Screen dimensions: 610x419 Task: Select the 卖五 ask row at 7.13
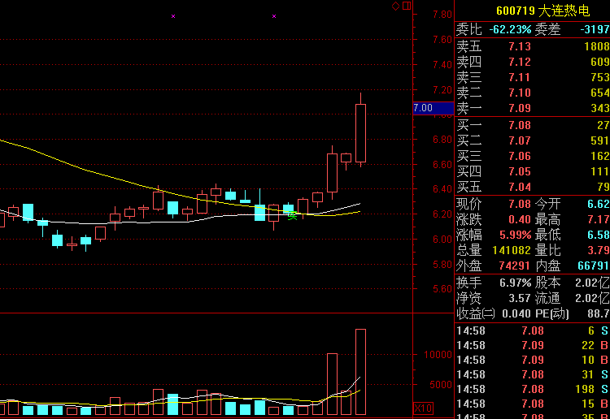click(x=532, y=46)
